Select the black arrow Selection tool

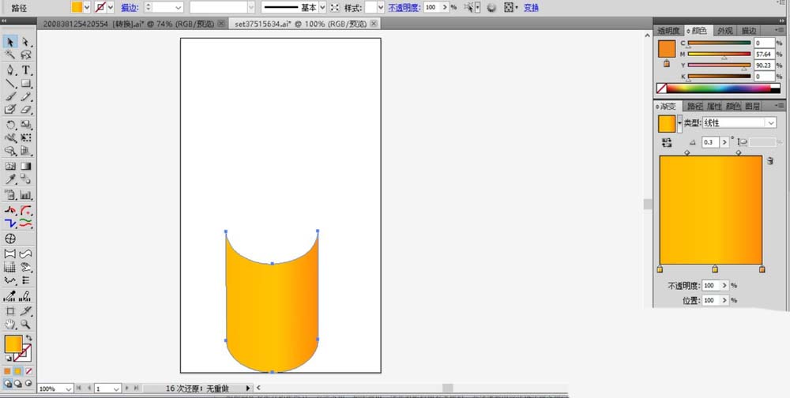10,41
